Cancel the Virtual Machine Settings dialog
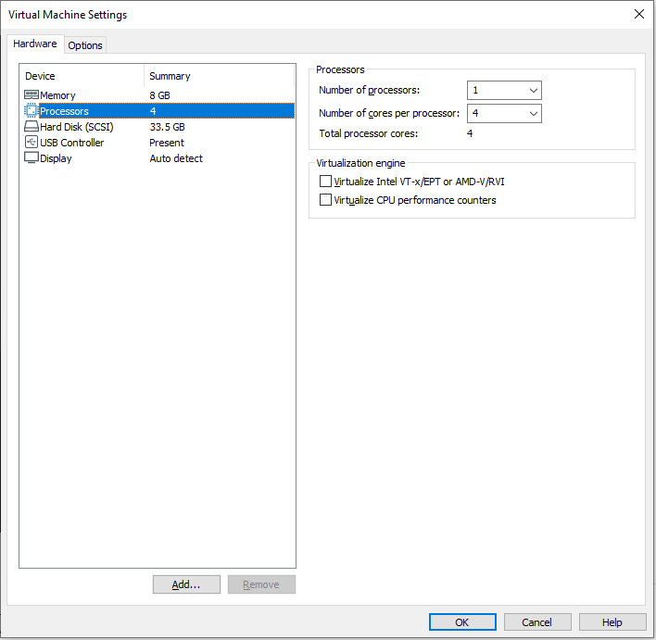 point(536,622)
